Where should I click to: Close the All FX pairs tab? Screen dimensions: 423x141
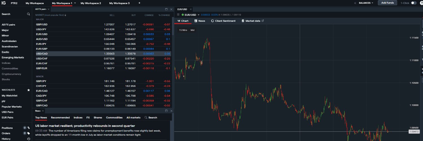(49, 9)
